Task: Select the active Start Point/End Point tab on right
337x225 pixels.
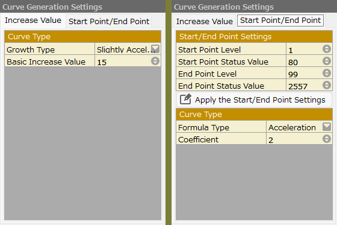Action: click(280, 21)
